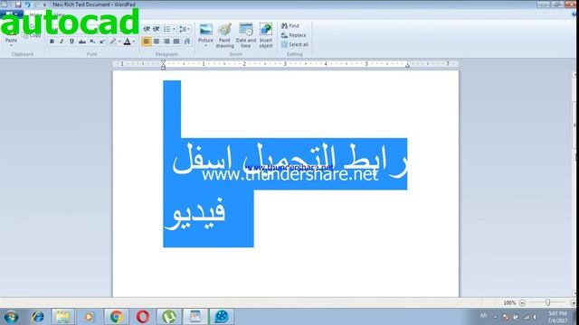
Task: Redo from quick access toolbar
Action: (37, 5)
